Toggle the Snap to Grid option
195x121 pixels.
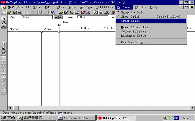[x=151, y=12]
